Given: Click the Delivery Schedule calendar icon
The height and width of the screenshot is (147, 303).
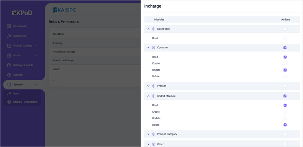Looking at the screenshot, I should [9, 65].
